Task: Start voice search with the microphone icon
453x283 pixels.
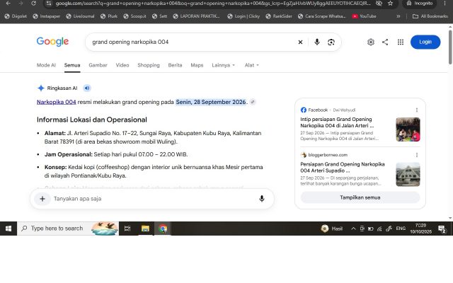Action: pyautogui.click(x=317, y=42)
